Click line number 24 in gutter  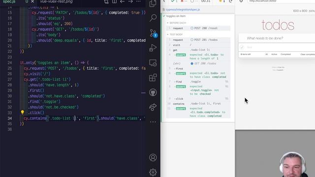pos(10,62)
